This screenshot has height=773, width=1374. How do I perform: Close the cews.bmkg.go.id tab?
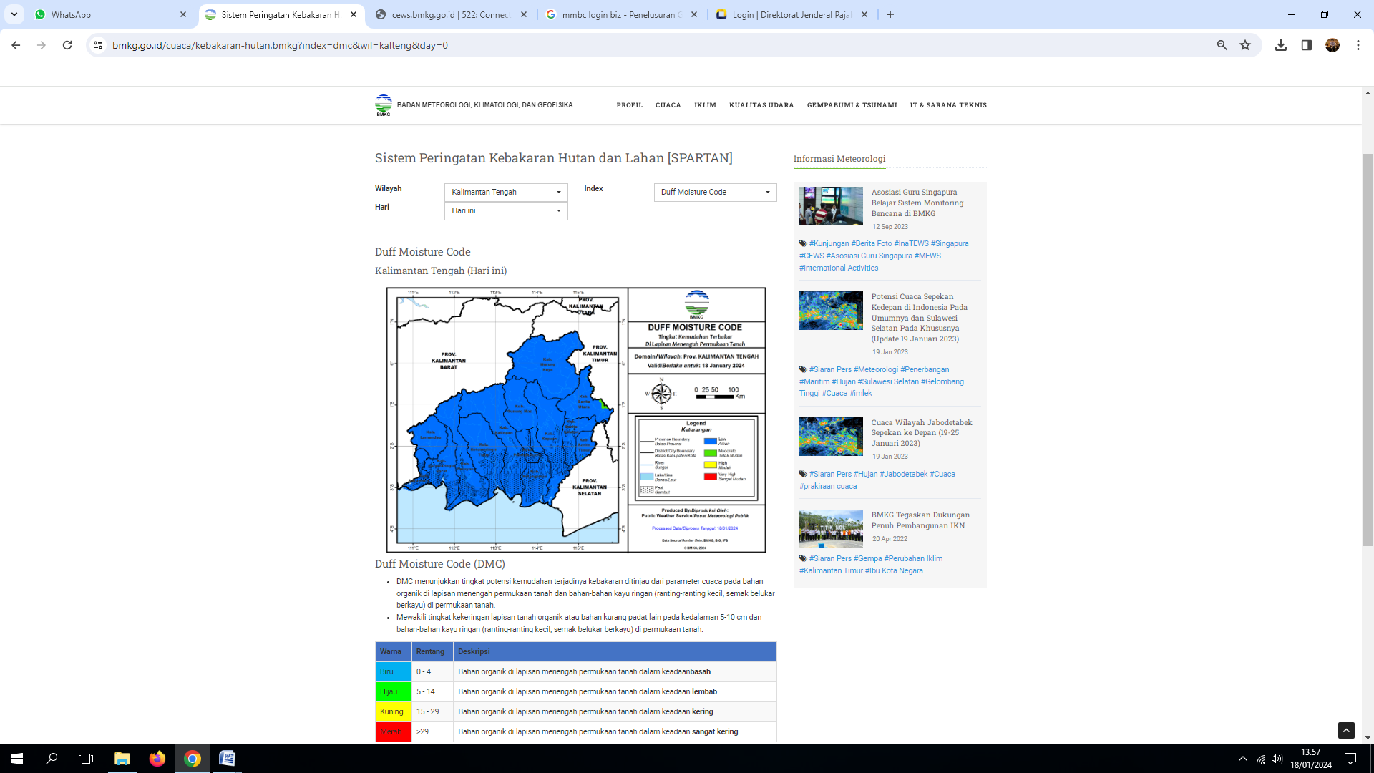pos(524,14)
